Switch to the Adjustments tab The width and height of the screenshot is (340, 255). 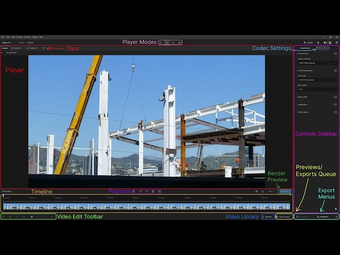click(x=305, y=48)
